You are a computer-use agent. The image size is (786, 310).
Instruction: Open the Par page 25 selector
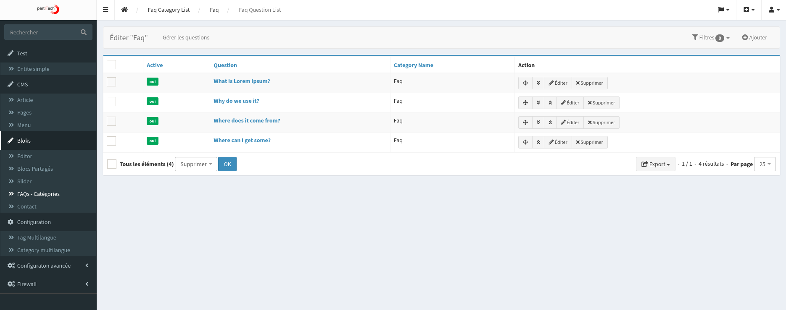click(765, 164)
